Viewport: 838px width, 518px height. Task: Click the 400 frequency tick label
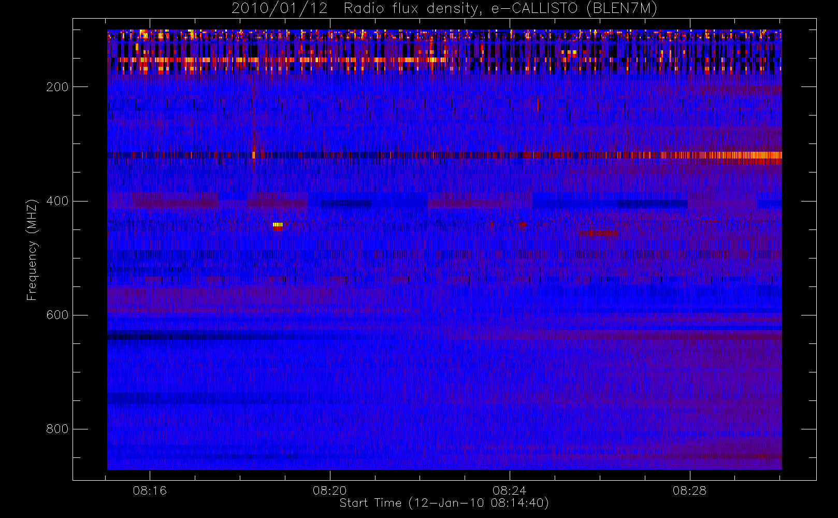pos(57,201)
